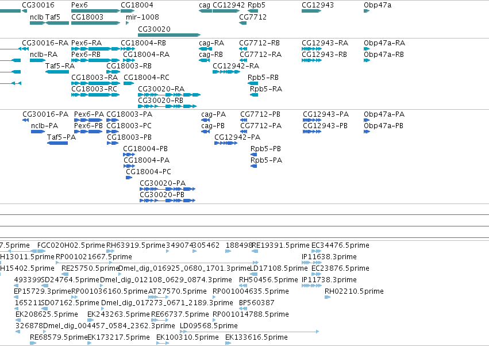This screenshot has width=489, height=346.
Task: Select protein nclb-PA
Action: click(38, 132)
